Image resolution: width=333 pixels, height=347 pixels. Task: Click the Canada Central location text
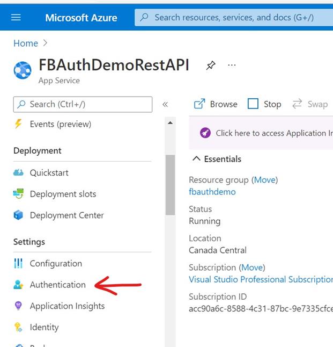[218, 250]
